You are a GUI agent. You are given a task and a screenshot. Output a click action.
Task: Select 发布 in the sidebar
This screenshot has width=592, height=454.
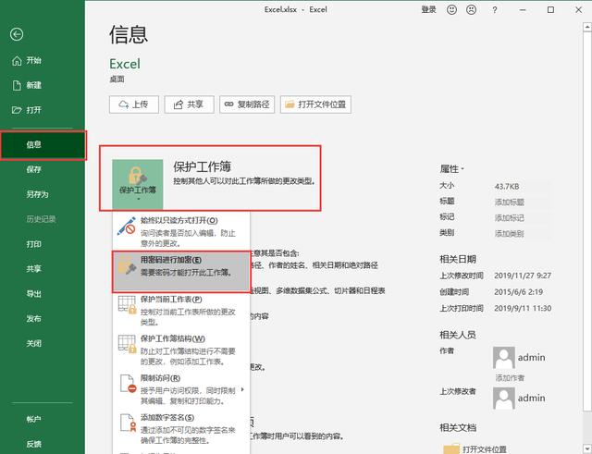pos(43,319)
